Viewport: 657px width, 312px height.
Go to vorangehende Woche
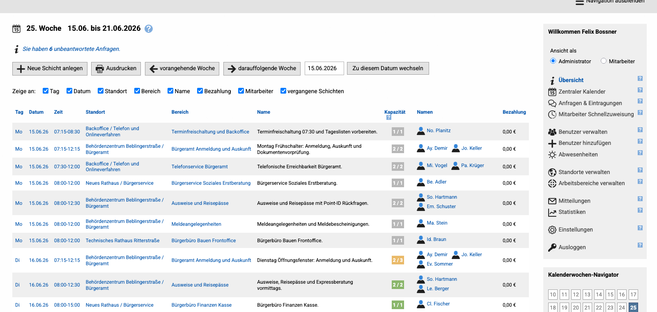pos(182,69)
